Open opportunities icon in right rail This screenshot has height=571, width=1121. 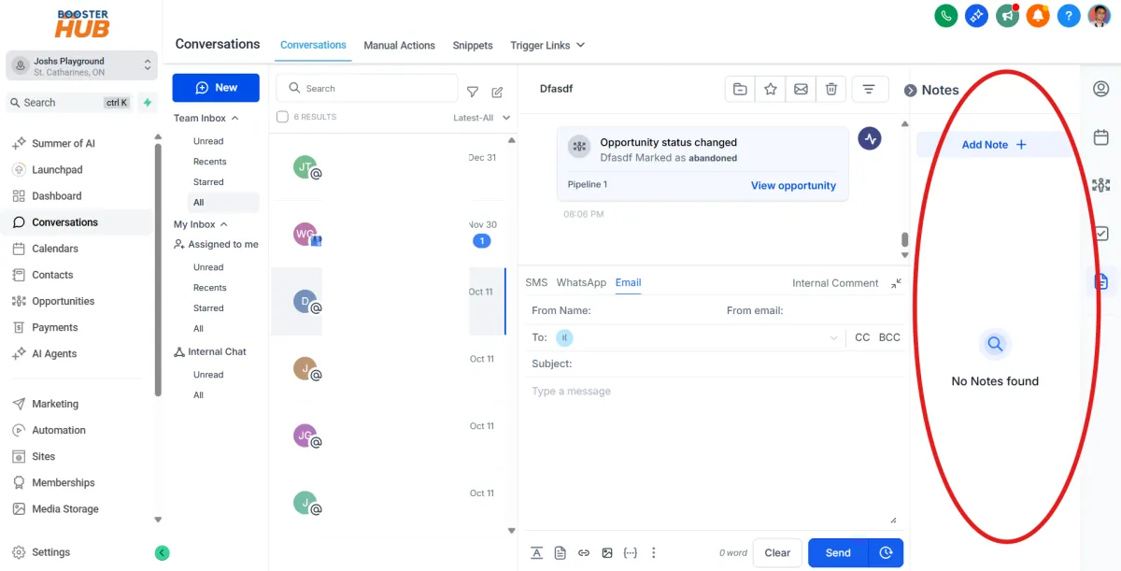point(1101,185)
